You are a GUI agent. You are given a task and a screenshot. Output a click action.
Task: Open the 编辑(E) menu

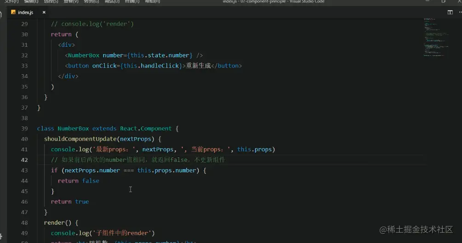[31, 1]
